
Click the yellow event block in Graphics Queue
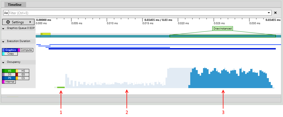[x=46, y=34]
